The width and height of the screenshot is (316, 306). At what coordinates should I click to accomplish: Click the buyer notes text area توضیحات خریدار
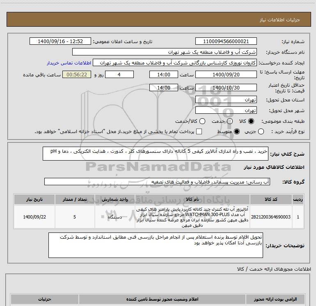click(x=156, y=245)
